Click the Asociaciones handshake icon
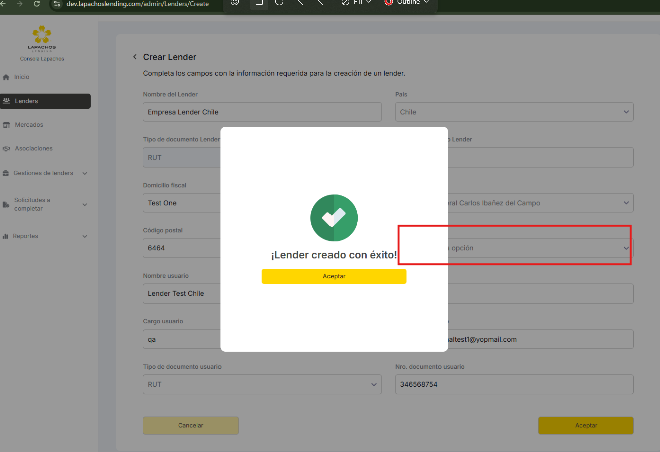660x452 pixels. coord(6,149)
